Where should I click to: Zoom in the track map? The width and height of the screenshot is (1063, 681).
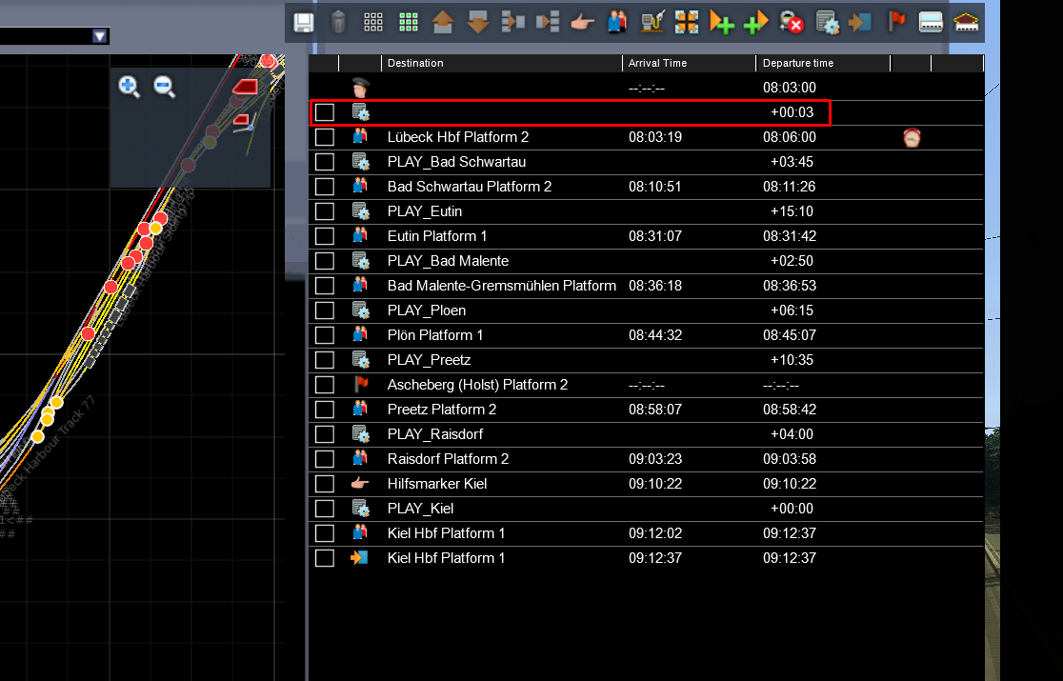coord(129,87)
